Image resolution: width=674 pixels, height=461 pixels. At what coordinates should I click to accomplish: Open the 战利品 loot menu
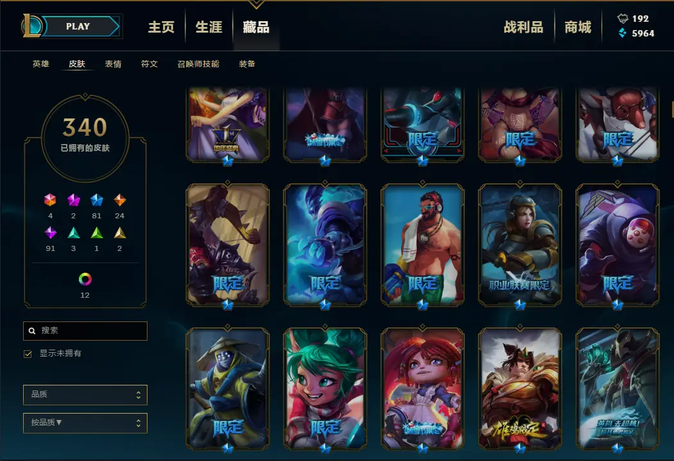click(x=523, y=27)
